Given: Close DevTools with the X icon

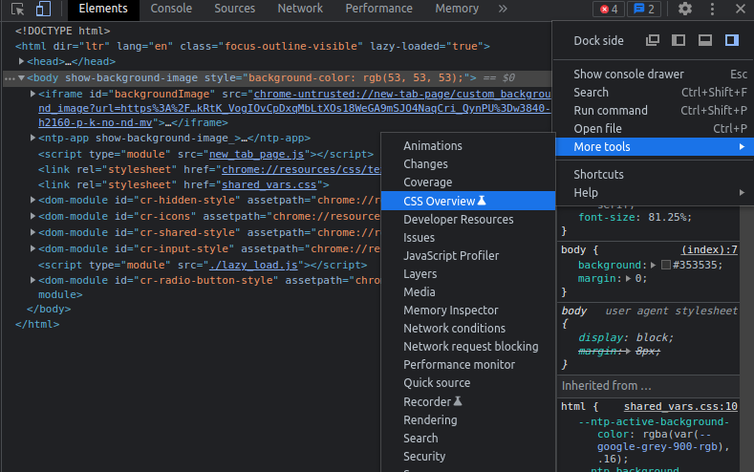Looking at the screenshot, I should pyautogui.click(x=740, y=9).
